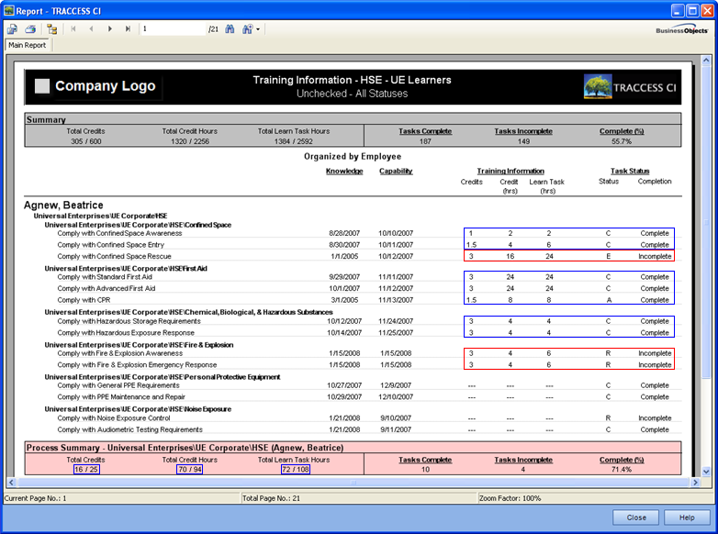
Task: Click the Knowledge column header
Action: (344, 172)
